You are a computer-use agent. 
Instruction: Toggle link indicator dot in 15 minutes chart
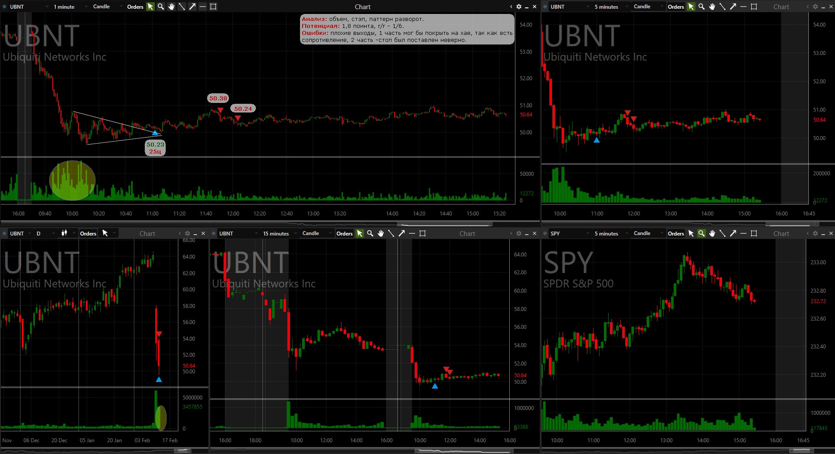pyautogui.click(x=214, y=233)
